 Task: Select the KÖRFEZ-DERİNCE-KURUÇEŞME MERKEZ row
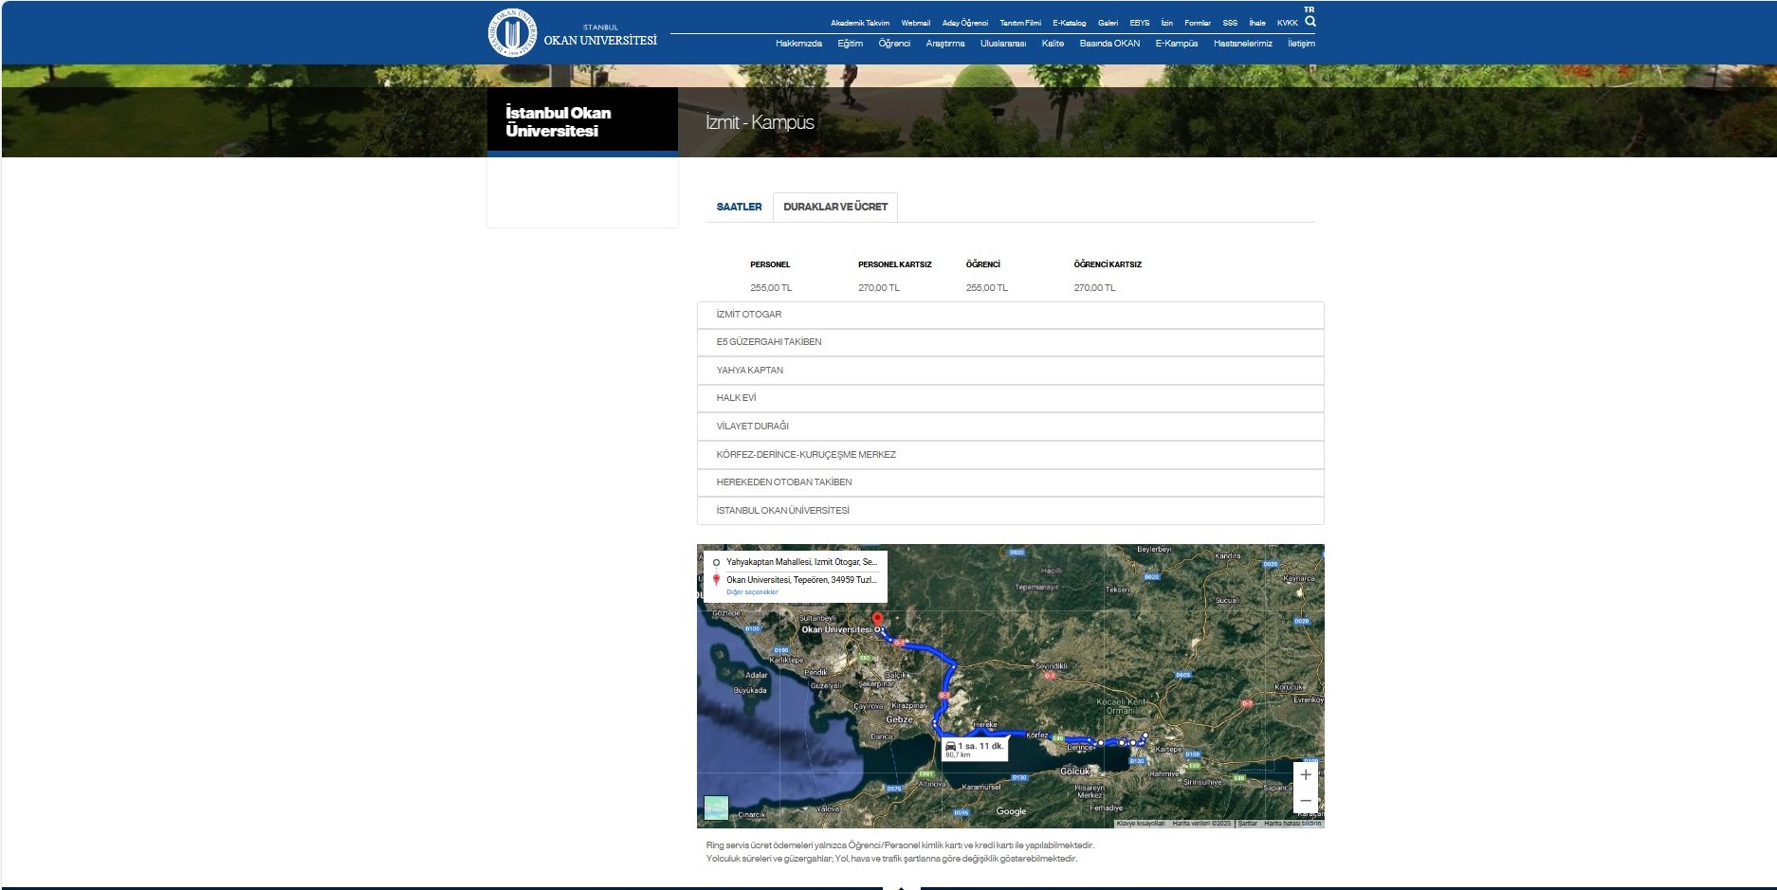click(x=1010, y=455)
